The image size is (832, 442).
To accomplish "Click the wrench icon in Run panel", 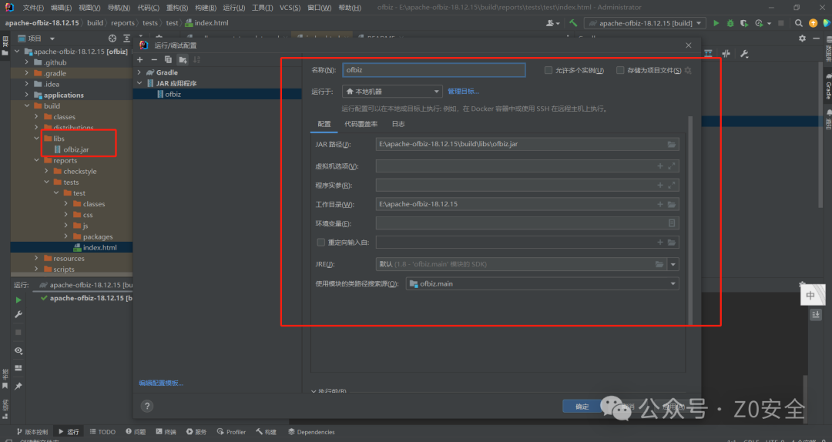I will pos(18,315).
